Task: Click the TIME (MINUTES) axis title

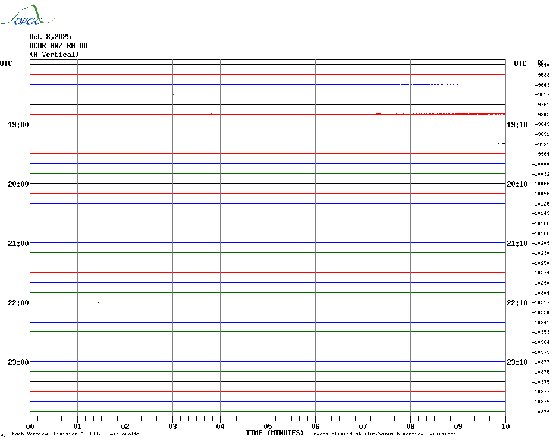Action: 275,433
